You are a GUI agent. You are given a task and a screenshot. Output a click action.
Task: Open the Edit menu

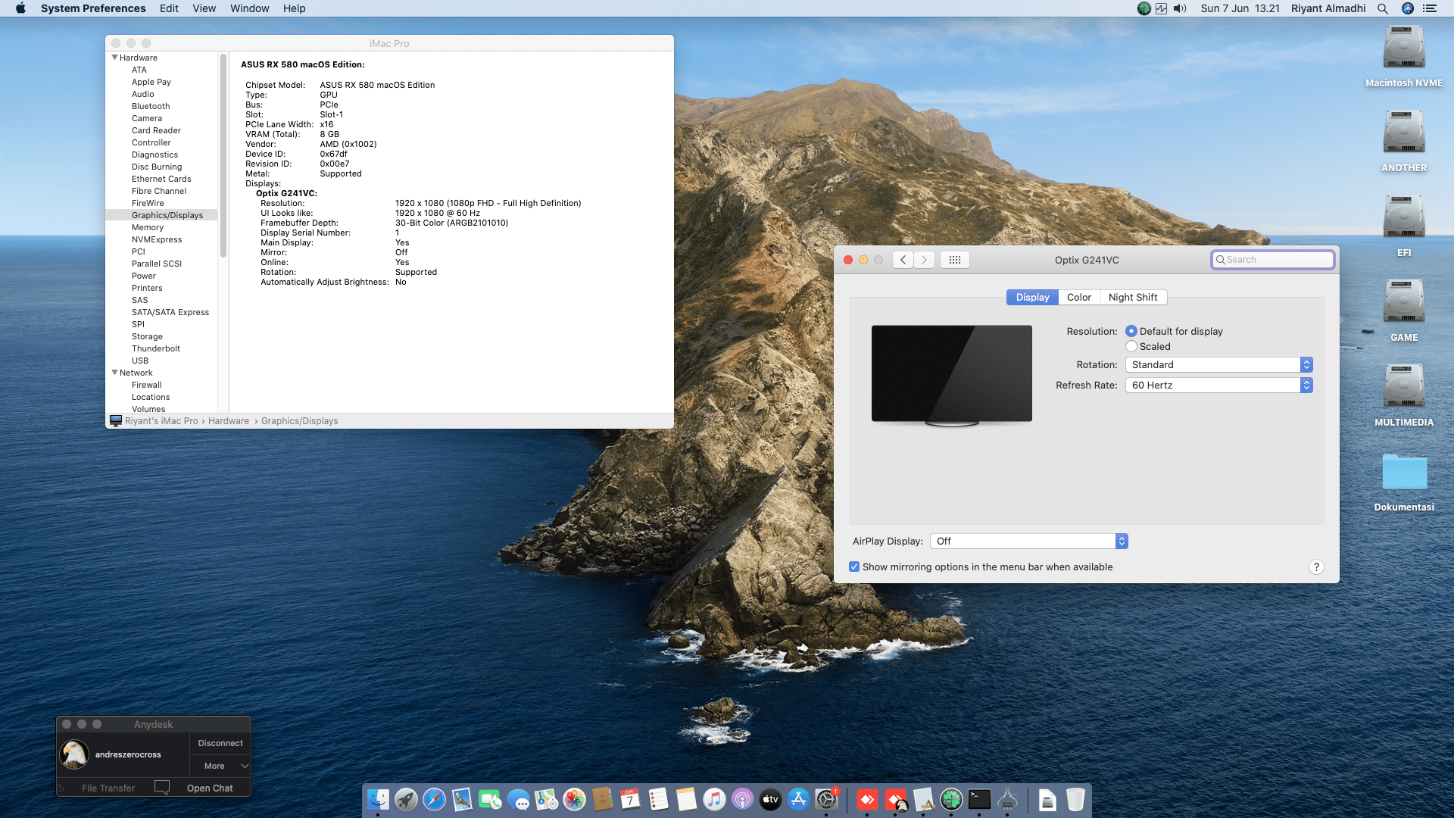click(x=169, y=8)
